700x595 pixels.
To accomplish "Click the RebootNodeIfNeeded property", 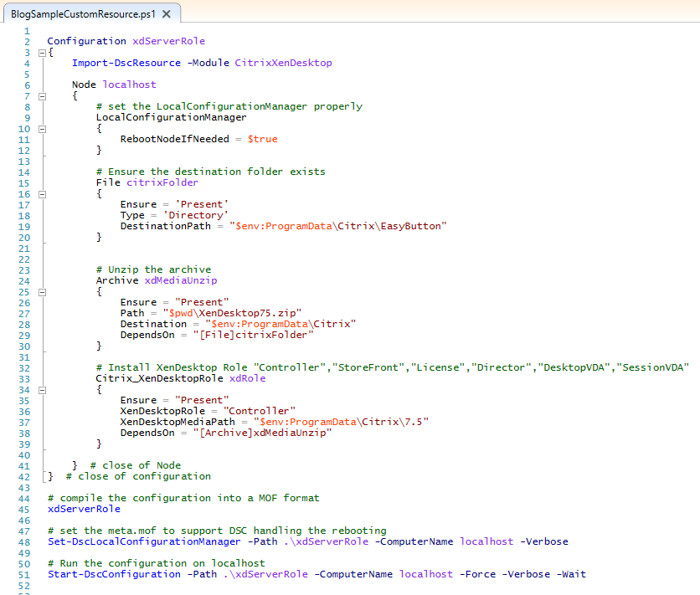I will pos(174,139).
